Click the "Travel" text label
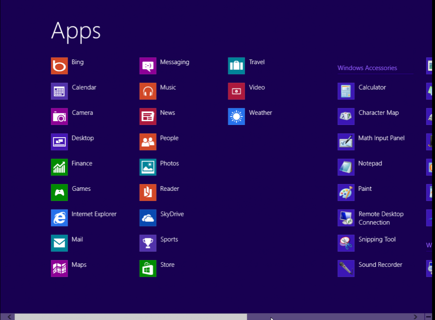The height and width of the screenshot is (320, 435). point(257,62)
